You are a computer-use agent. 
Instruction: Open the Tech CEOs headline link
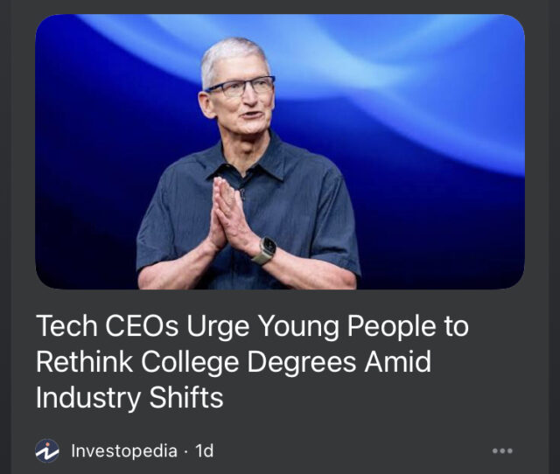(252, 362)
